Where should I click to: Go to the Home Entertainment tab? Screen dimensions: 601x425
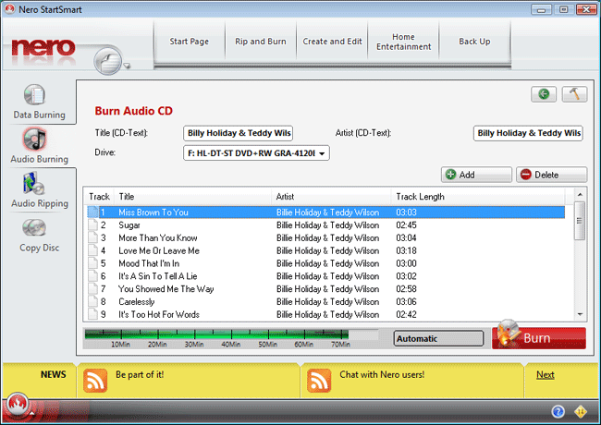point(403,42)
